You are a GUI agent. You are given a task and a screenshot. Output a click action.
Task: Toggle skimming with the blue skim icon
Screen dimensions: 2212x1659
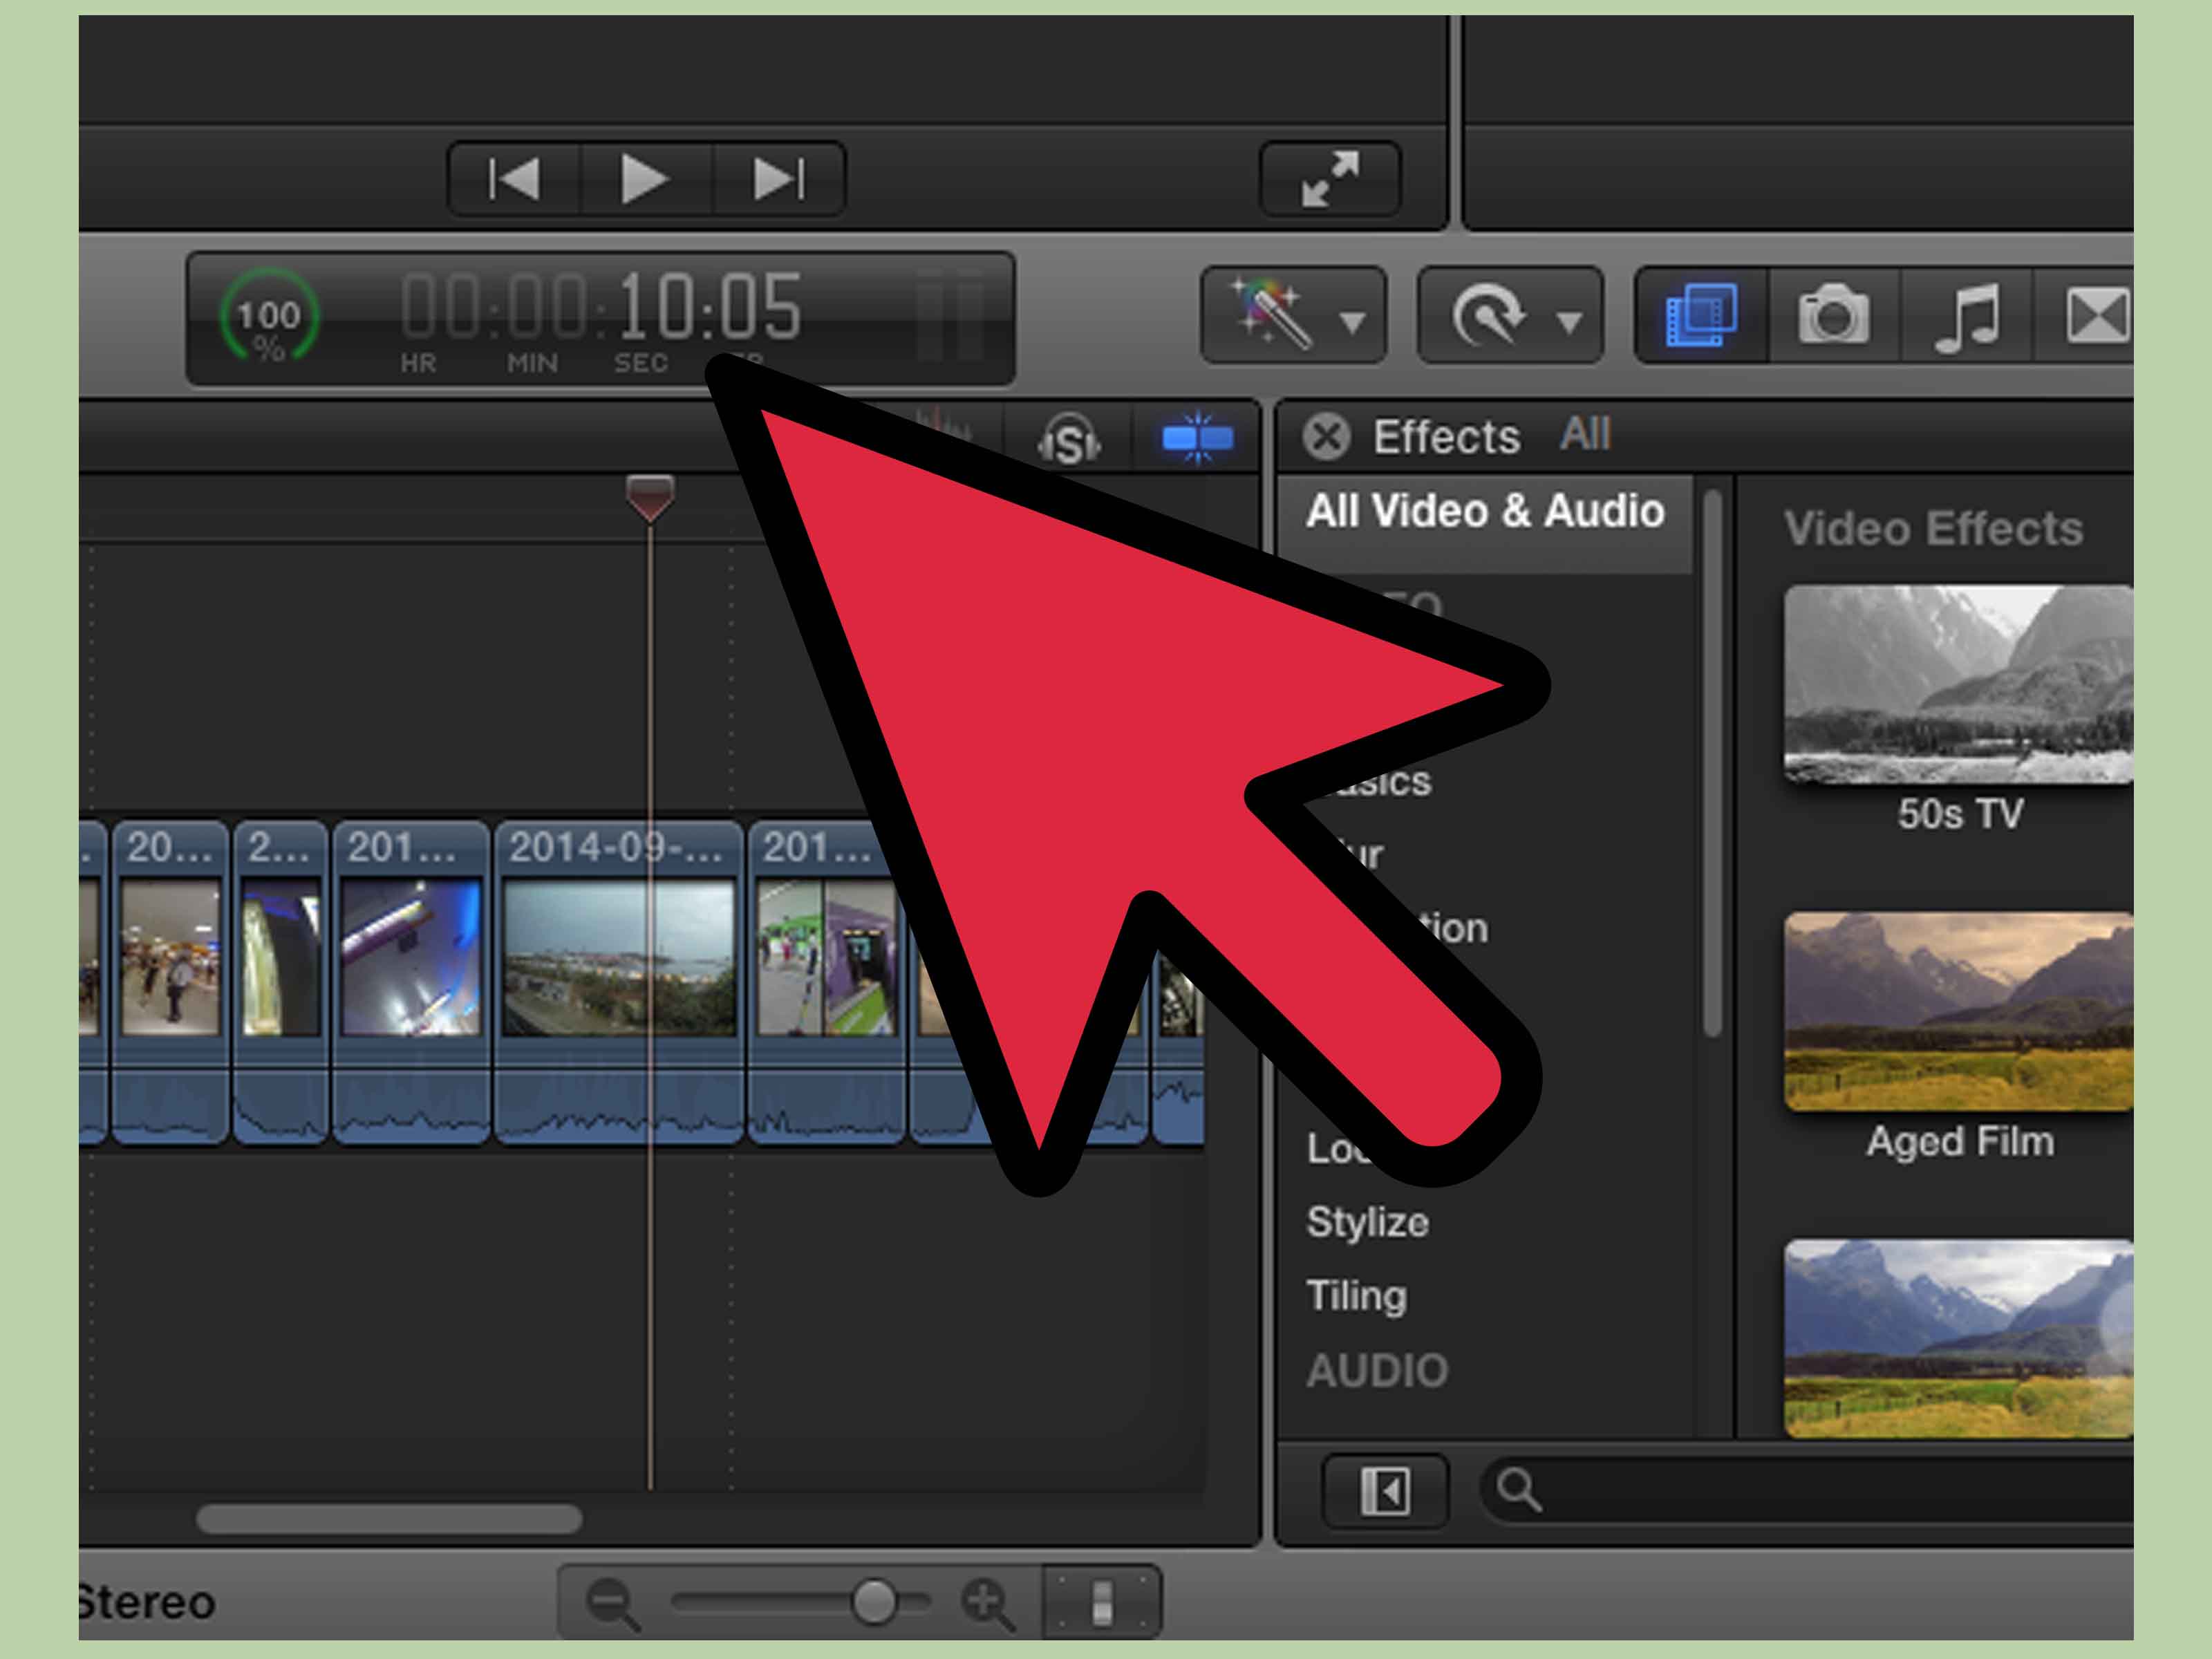[1200, 438]
